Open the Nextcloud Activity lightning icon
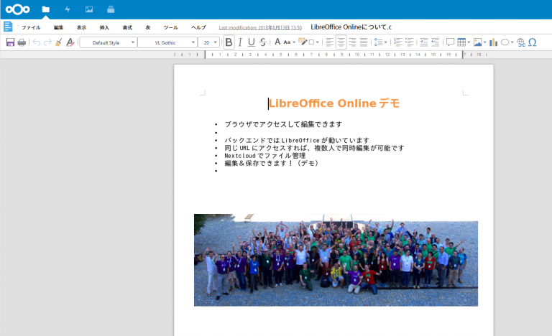This screenshot has width=552, height=336. [68, 9]
